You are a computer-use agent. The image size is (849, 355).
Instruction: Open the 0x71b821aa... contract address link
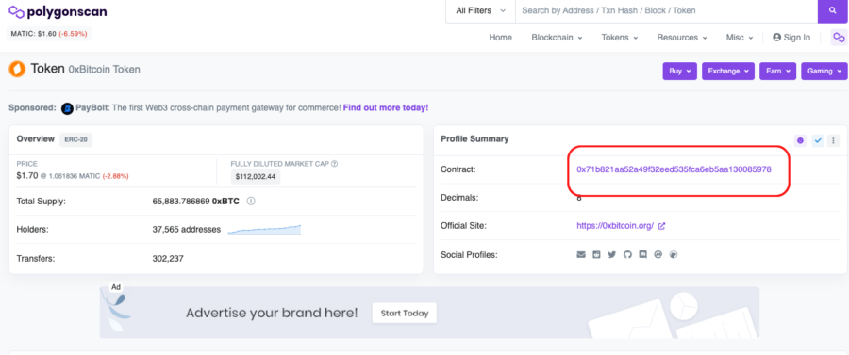coord(674,169)
